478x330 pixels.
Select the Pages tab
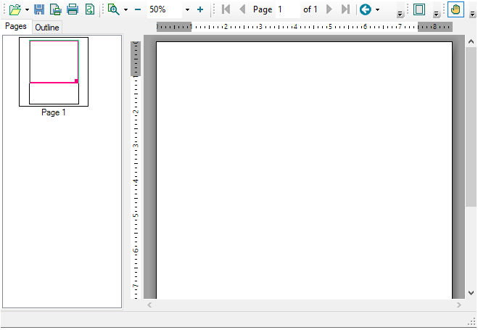point(16,26)
